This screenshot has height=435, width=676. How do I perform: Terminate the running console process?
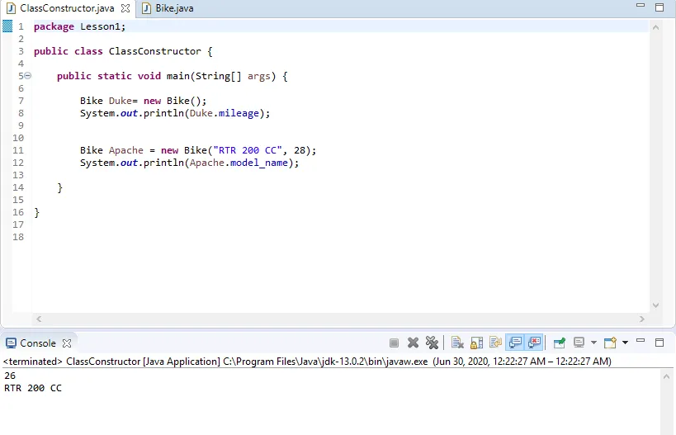(394, 343)
